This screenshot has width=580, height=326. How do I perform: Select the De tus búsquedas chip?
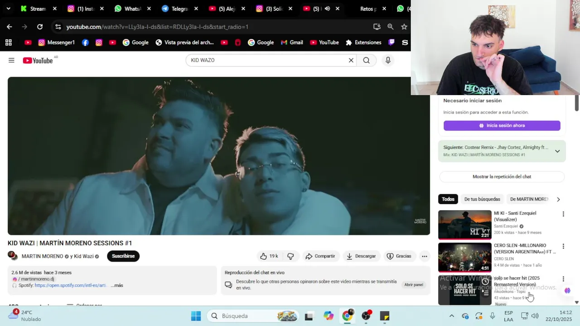[482, 199]
